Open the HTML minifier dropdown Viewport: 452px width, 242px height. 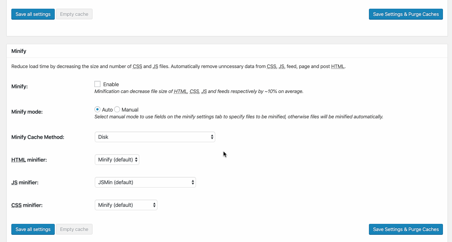tap(117, 160)
